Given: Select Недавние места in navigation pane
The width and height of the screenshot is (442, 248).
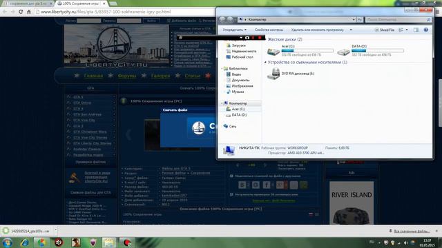Looking at the screenshot, I should pyautogui.click(x=244, y=51).
